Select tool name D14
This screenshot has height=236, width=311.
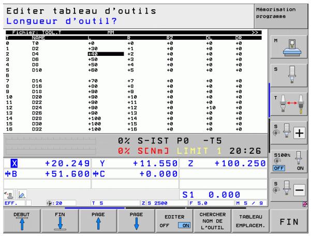pyautogui.click(x=37, y=81)
